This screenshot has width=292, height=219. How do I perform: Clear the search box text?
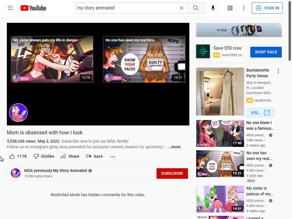click(182, 8)
